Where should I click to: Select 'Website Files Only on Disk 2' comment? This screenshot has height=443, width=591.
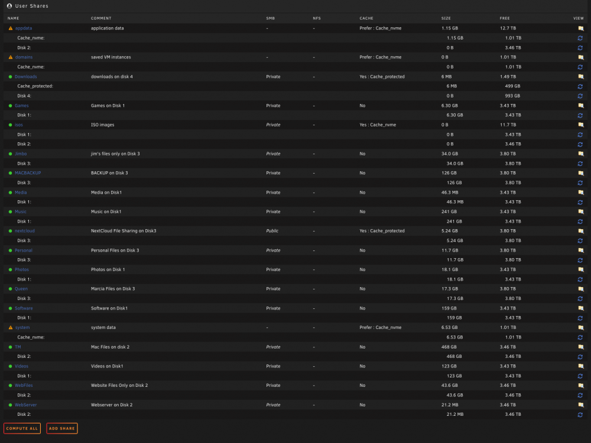point(119,385)
